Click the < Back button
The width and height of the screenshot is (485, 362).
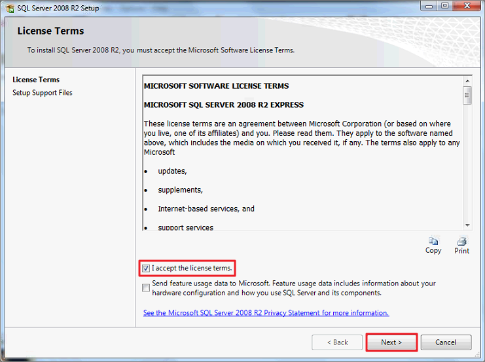click(x=337, y=342)
